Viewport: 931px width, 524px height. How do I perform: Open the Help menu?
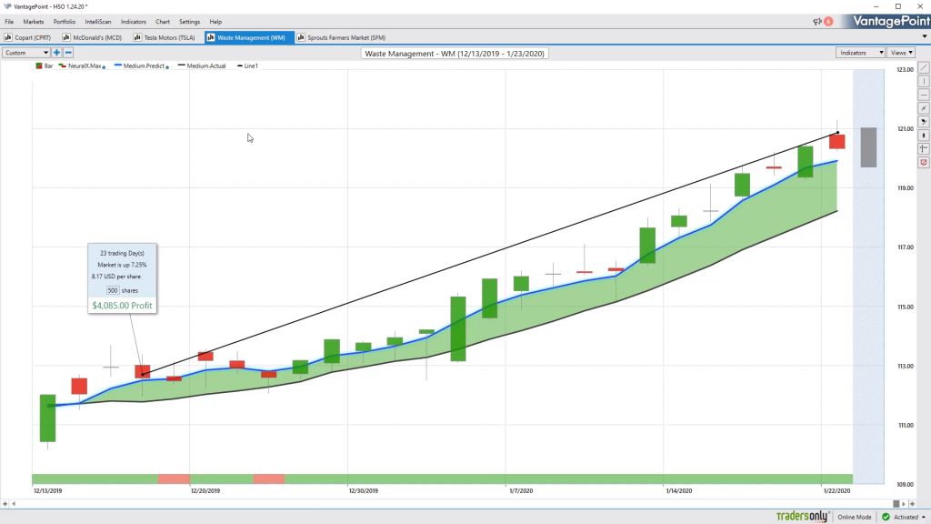[x=215, y=22]
